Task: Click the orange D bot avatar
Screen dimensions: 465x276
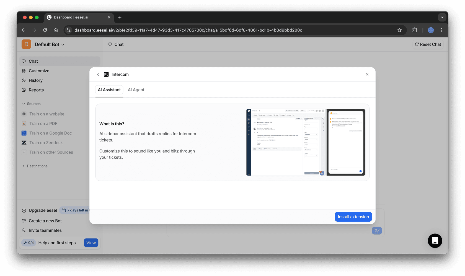Action: pos(26,44)
